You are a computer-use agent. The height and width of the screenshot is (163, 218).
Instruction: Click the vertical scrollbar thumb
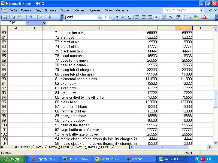point(215,99)
